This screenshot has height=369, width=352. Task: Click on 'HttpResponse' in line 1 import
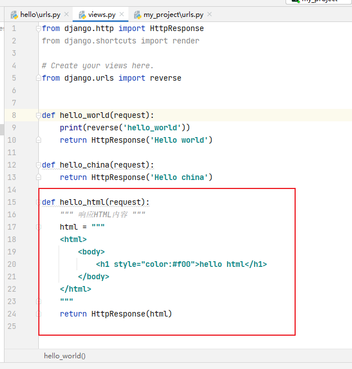point(177,28)
